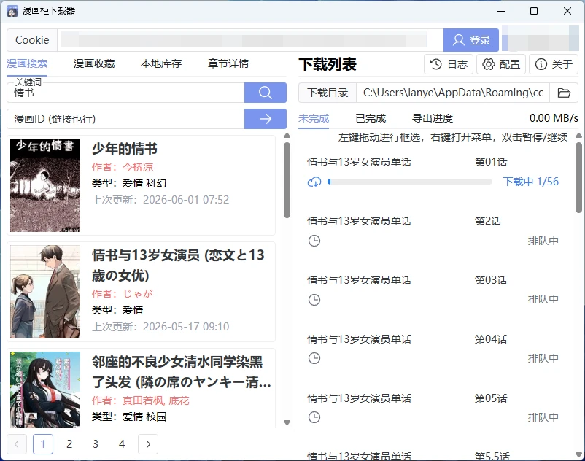Click the download list scrollbar down arrow
This screenshot has width=585, height=461.
(x=578, y=454)
